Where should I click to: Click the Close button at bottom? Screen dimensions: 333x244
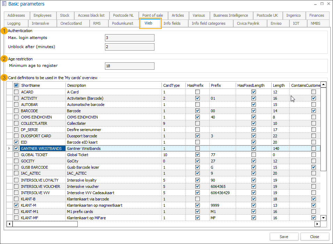pos(315,237)
